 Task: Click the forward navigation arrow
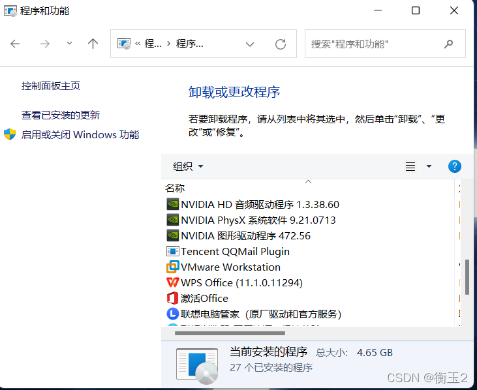click(45, 44)
